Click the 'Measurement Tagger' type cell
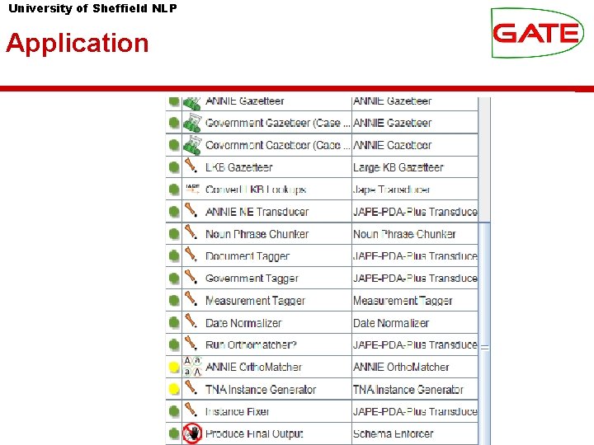Image resolution: width=594 pixels, height=445 pixels. coord(415,301)
